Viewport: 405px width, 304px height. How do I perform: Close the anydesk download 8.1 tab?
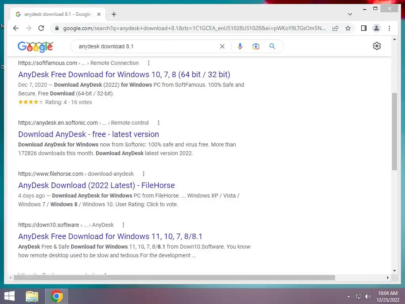coord(98,14)
